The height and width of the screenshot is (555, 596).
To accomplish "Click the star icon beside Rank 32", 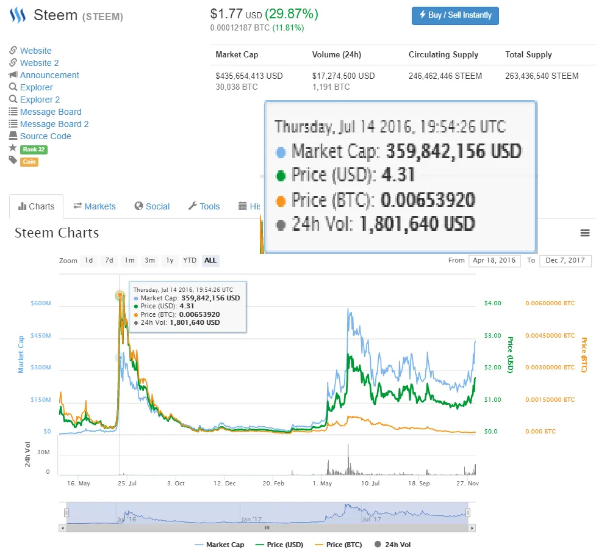I will (13, 148).
